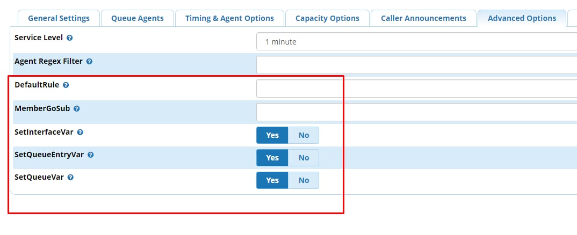577x235 pixels.
Task: Set SetQueueEntryVar to No
Action: tap(304, 158)
